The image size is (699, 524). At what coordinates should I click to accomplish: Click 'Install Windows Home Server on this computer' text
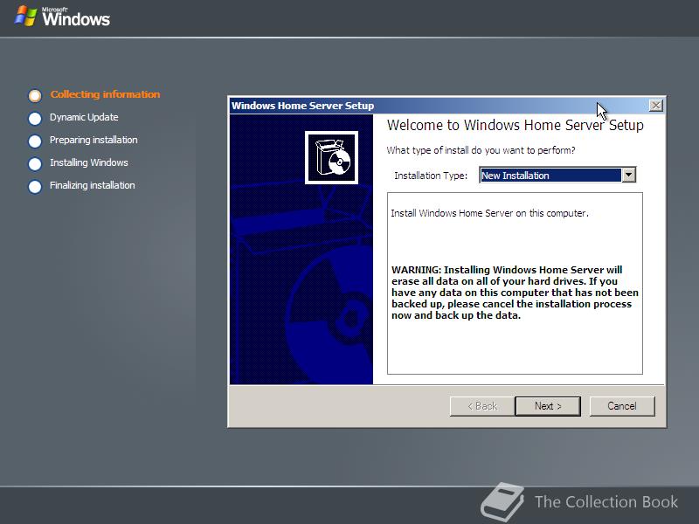click(x=489, y=213)
